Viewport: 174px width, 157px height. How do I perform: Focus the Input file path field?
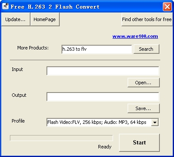(x=103, y=71)
